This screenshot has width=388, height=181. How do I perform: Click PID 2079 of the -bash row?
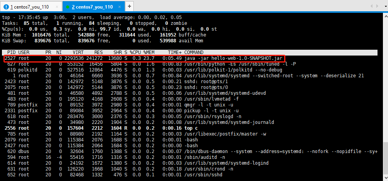[x=10, y=140]
